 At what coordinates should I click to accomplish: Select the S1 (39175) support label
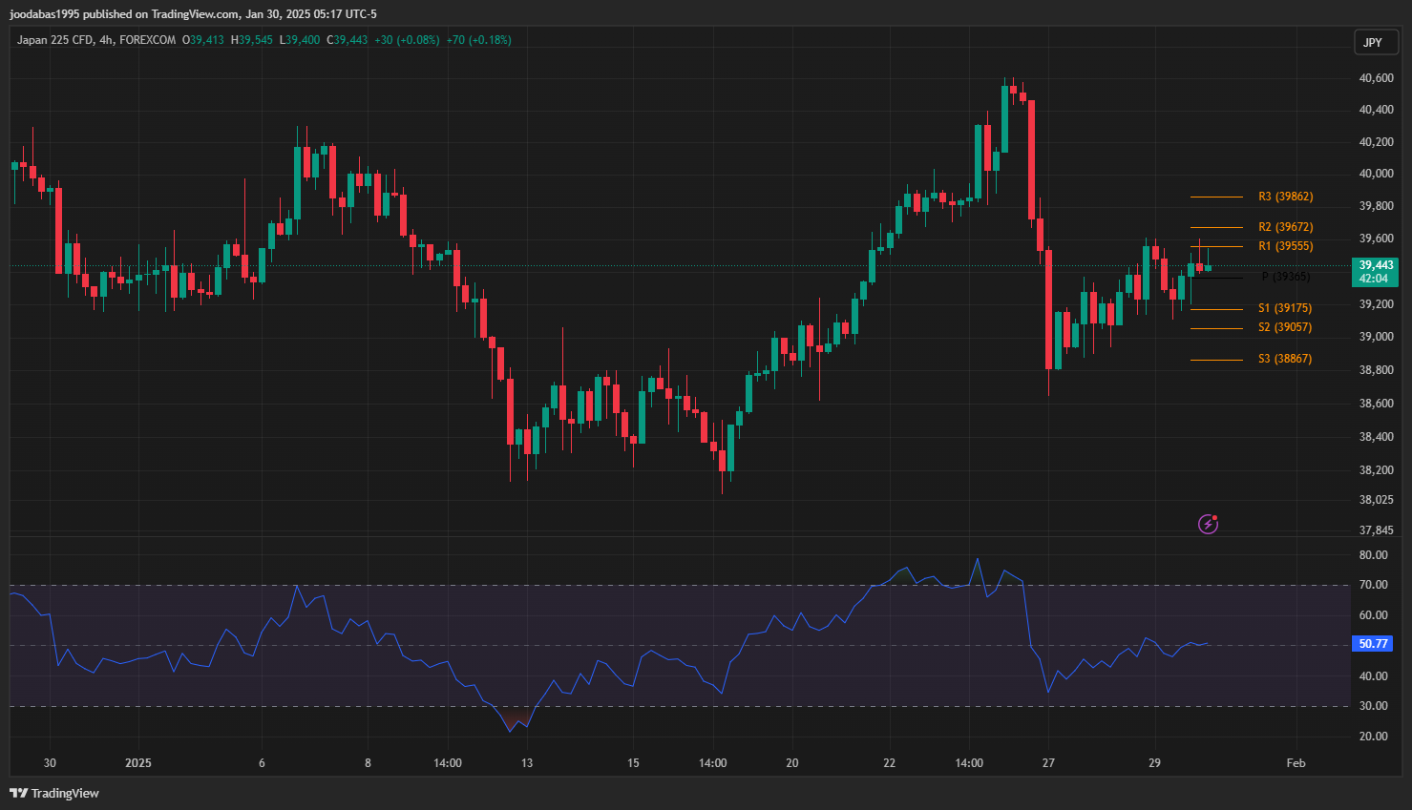[x=1285, y=308]
